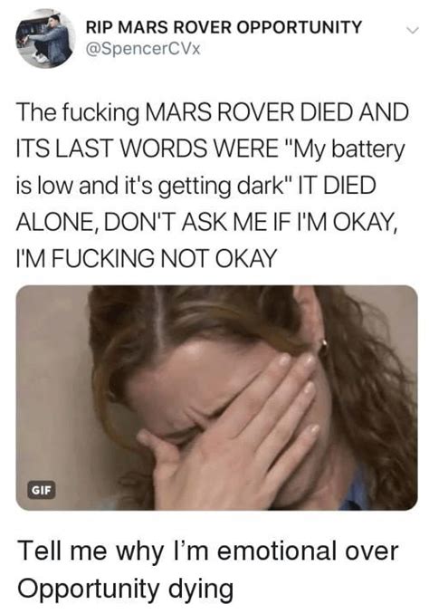Click the woman's earring in the GIF

[325, 347]
